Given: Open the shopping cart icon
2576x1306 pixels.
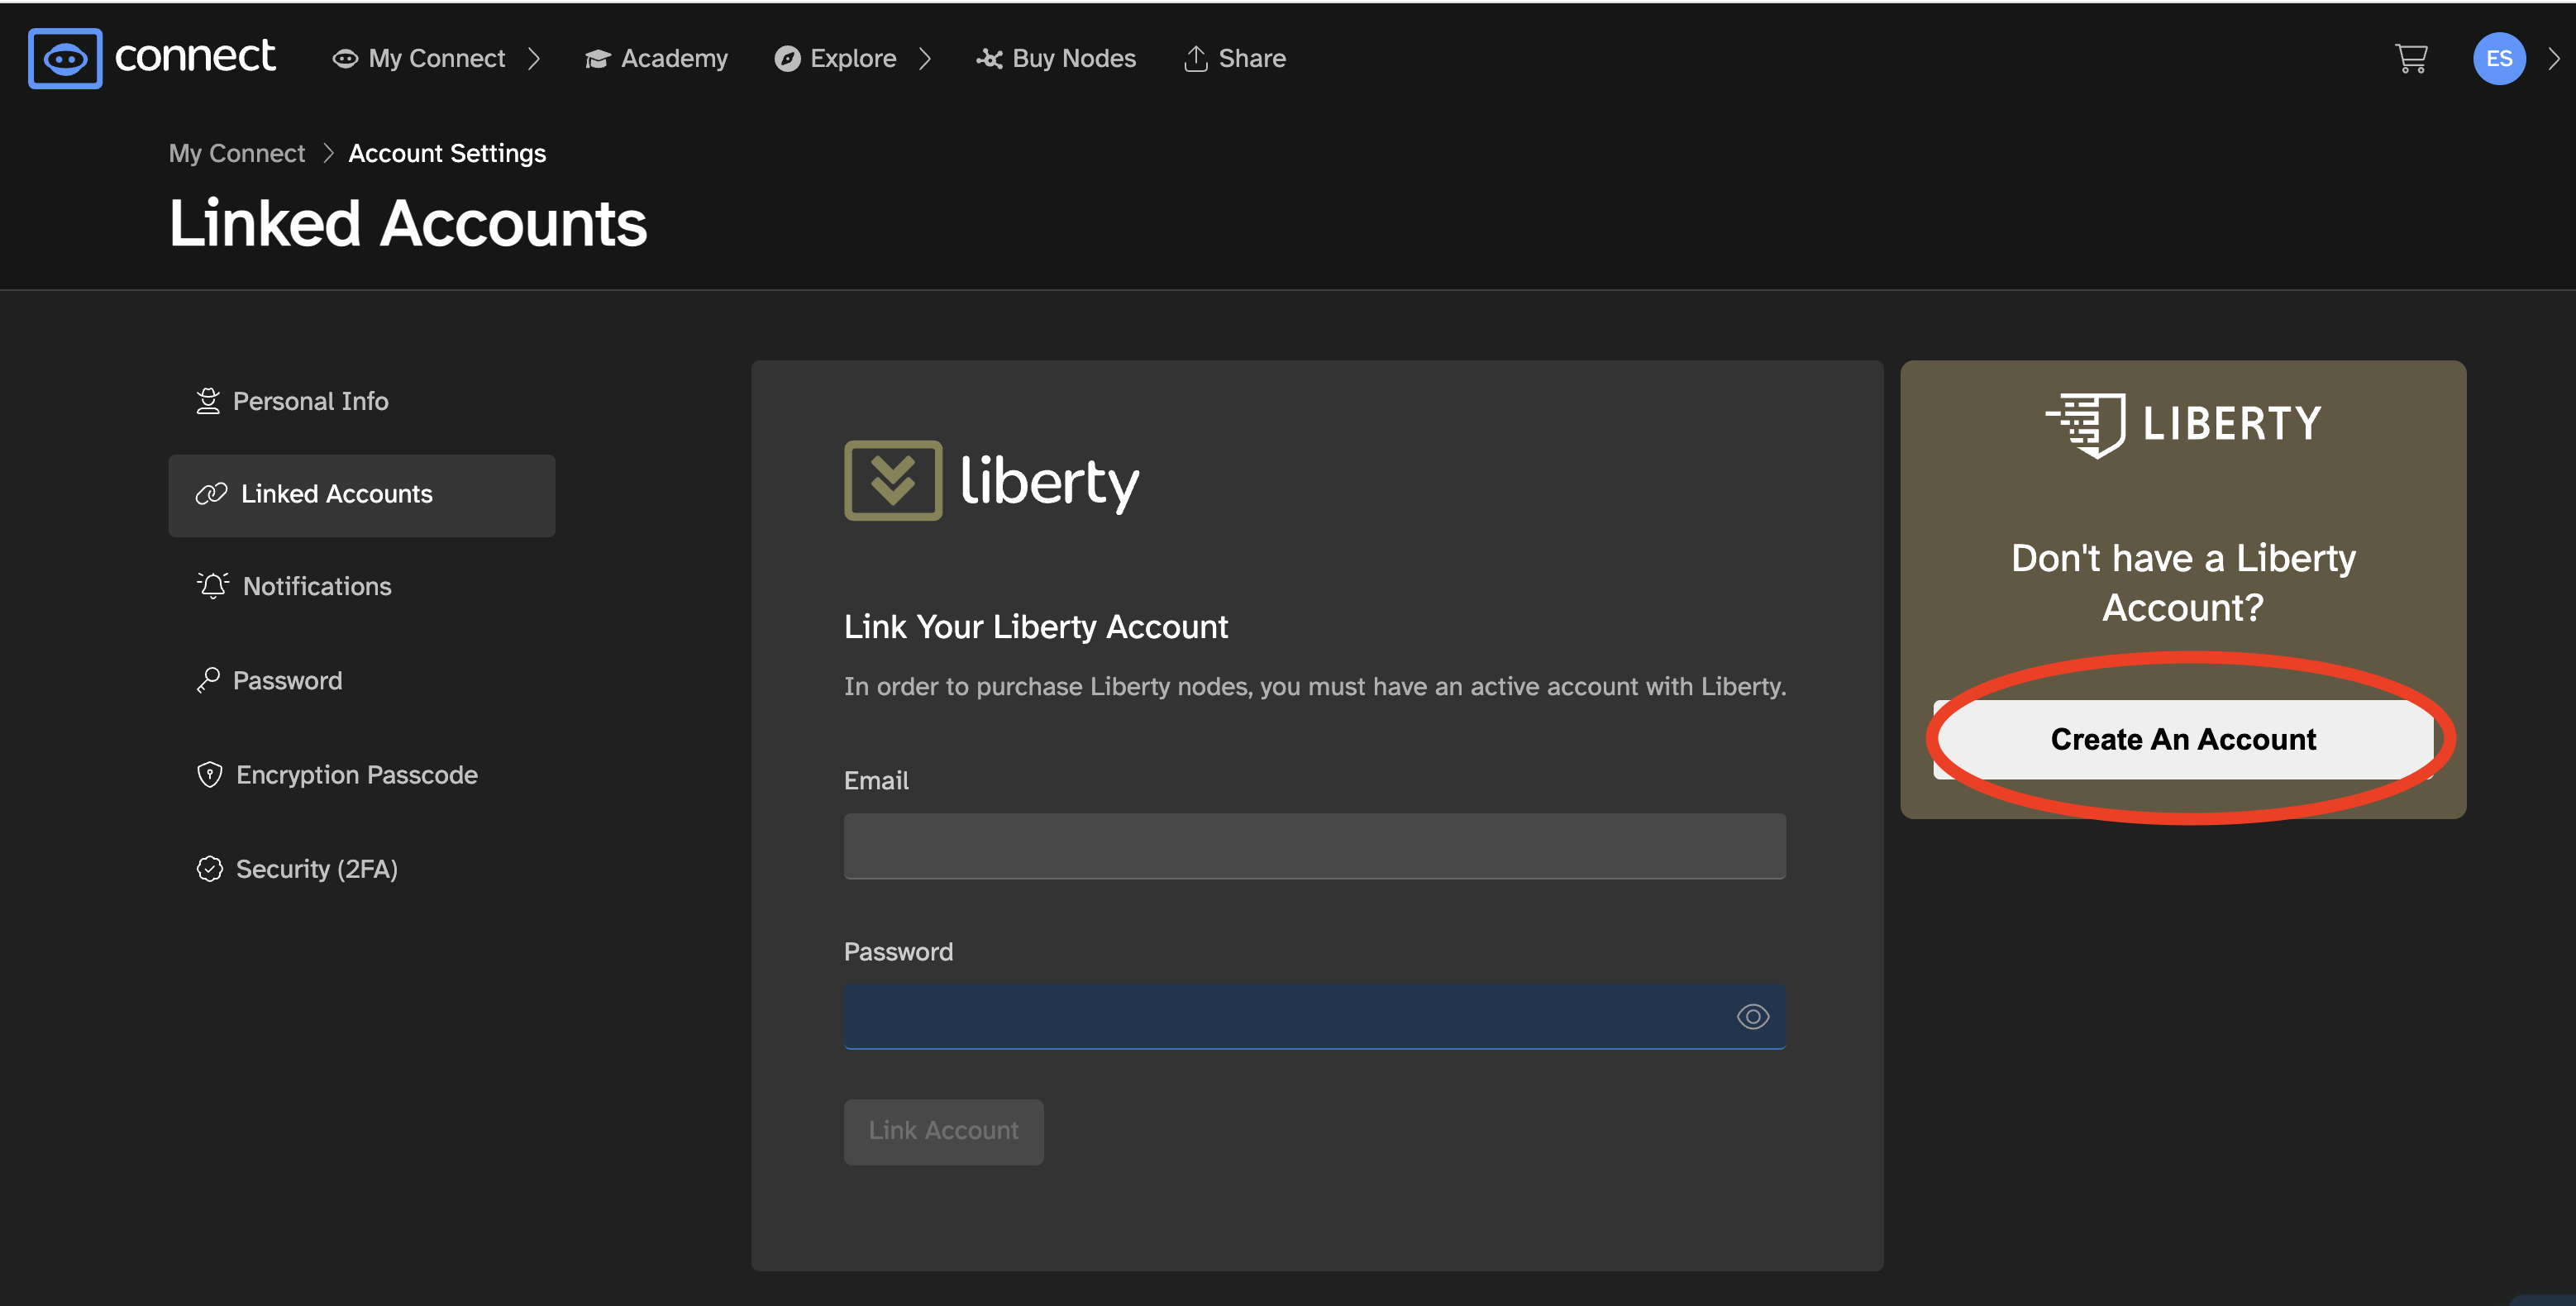Looking at the screenshot, I should pyautogui.click(x=2411, y=58).
